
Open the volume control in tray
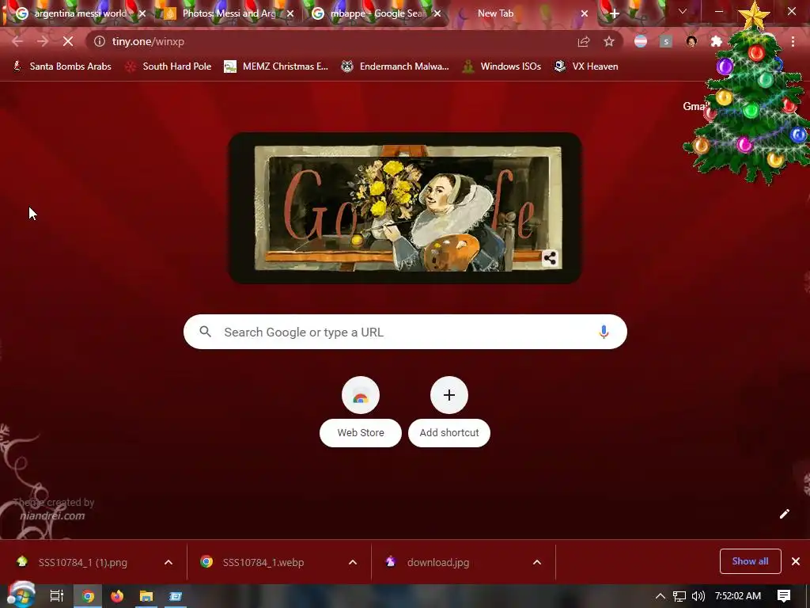698,596
